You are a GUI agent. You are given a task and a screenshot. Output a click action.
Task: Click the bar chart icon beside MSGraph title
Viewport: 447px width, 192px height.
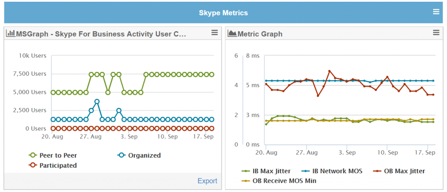point(10,33)
